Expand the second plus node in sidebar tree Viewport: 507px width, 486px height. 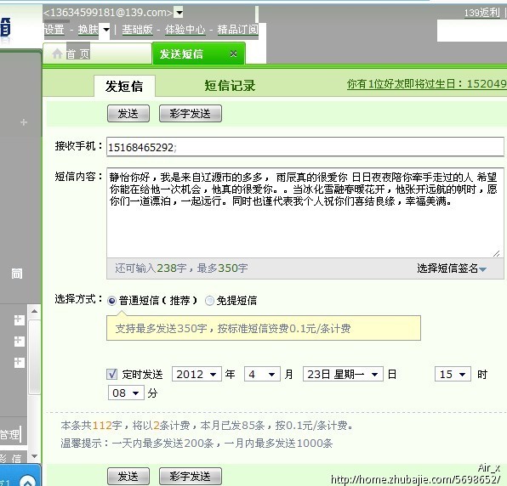[x=20, y=342]
